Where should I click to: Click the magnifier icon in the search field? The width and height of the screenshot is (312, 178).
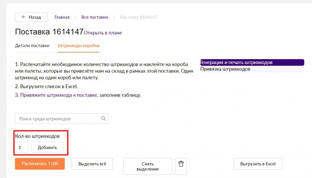[x=103, y=118]
